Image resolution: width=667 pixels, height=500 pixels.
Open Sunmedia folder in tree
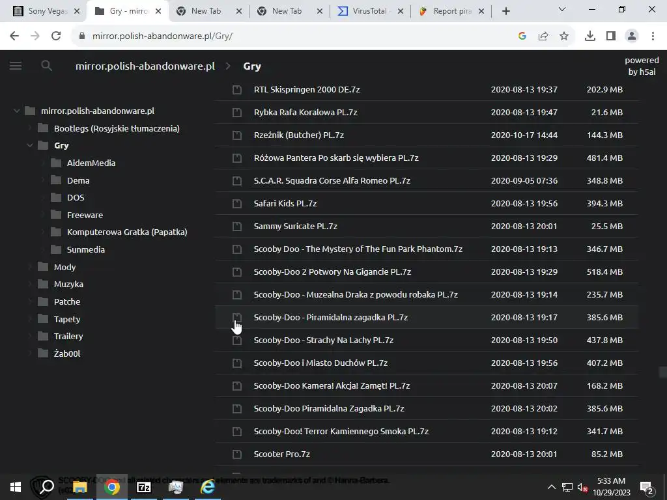(86, 249)
